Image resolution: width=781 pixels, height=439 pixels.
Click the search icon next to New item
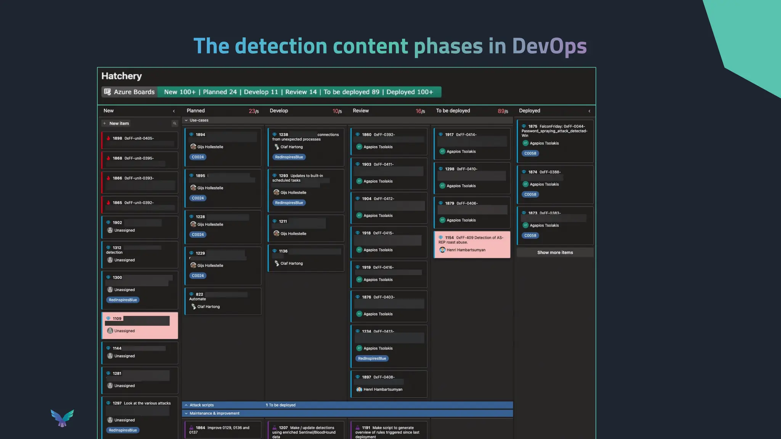175,123
